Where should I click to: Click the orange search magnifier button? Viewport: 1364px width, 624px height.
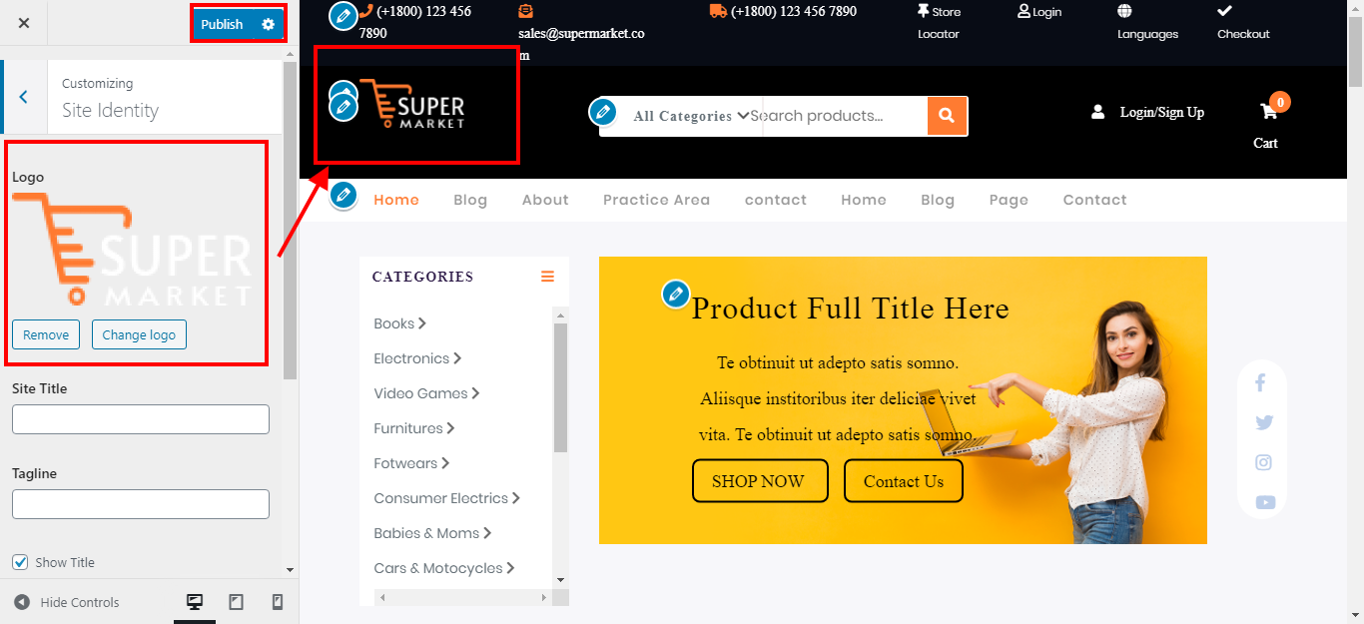point(947,116)
